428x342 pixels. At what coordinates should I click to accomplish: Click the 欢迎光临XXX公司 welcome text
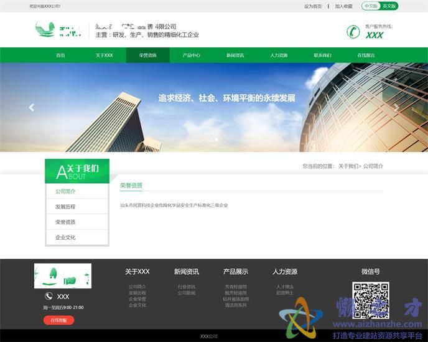45,6
